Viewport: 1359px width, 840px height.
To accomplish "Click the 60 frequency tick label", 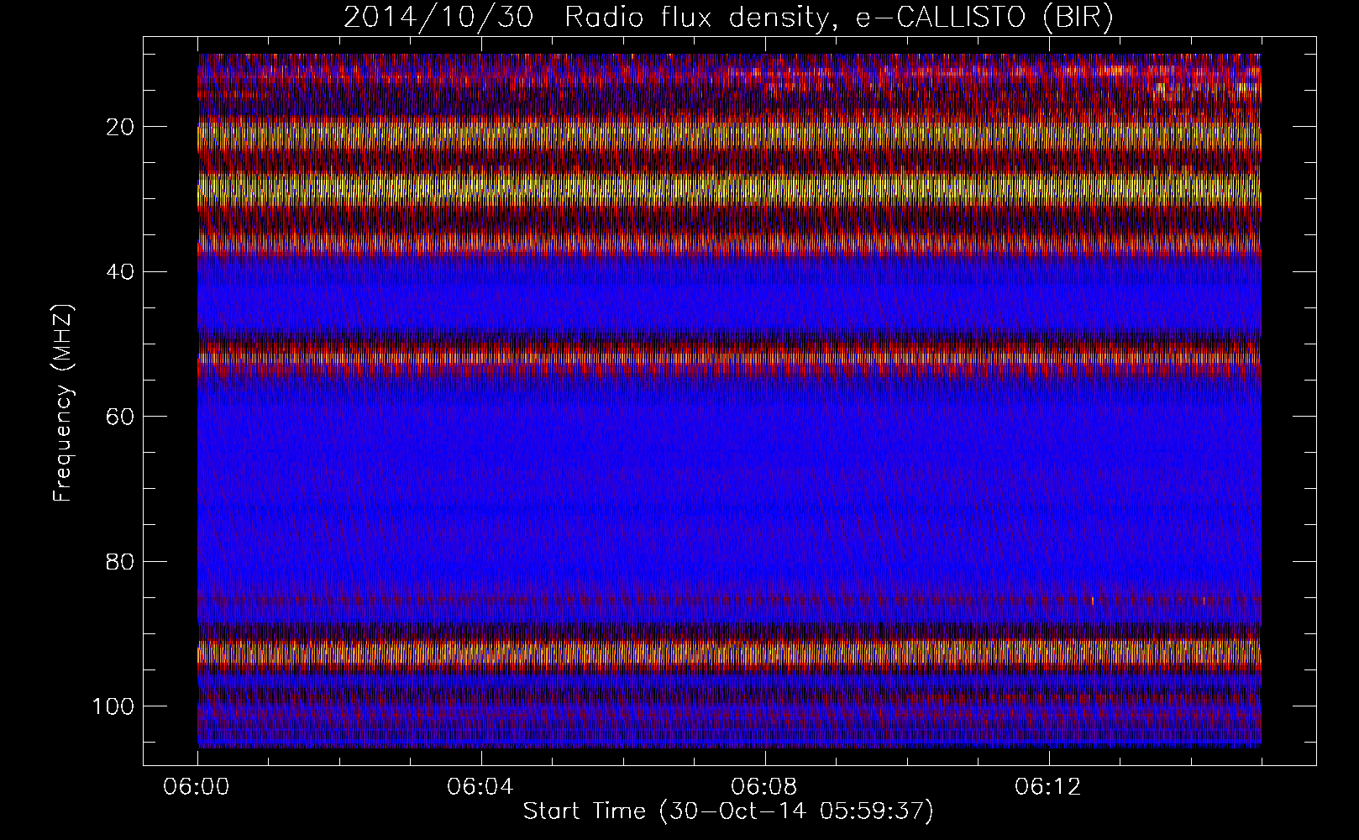I will click(x=120, y=417).
